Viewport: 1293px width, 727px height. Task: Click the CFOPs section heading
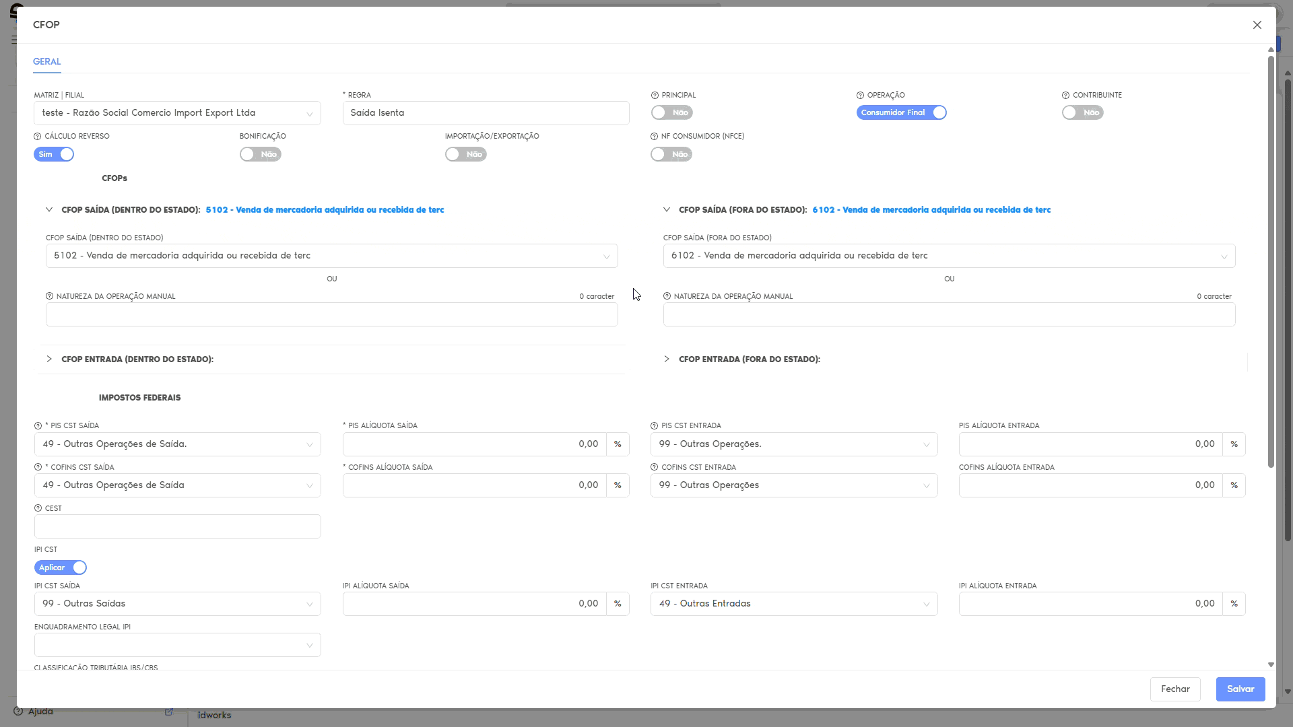[114, 178]
